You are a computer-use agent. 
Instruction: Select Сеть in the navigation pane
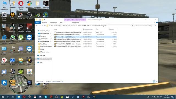click(41, 62)
